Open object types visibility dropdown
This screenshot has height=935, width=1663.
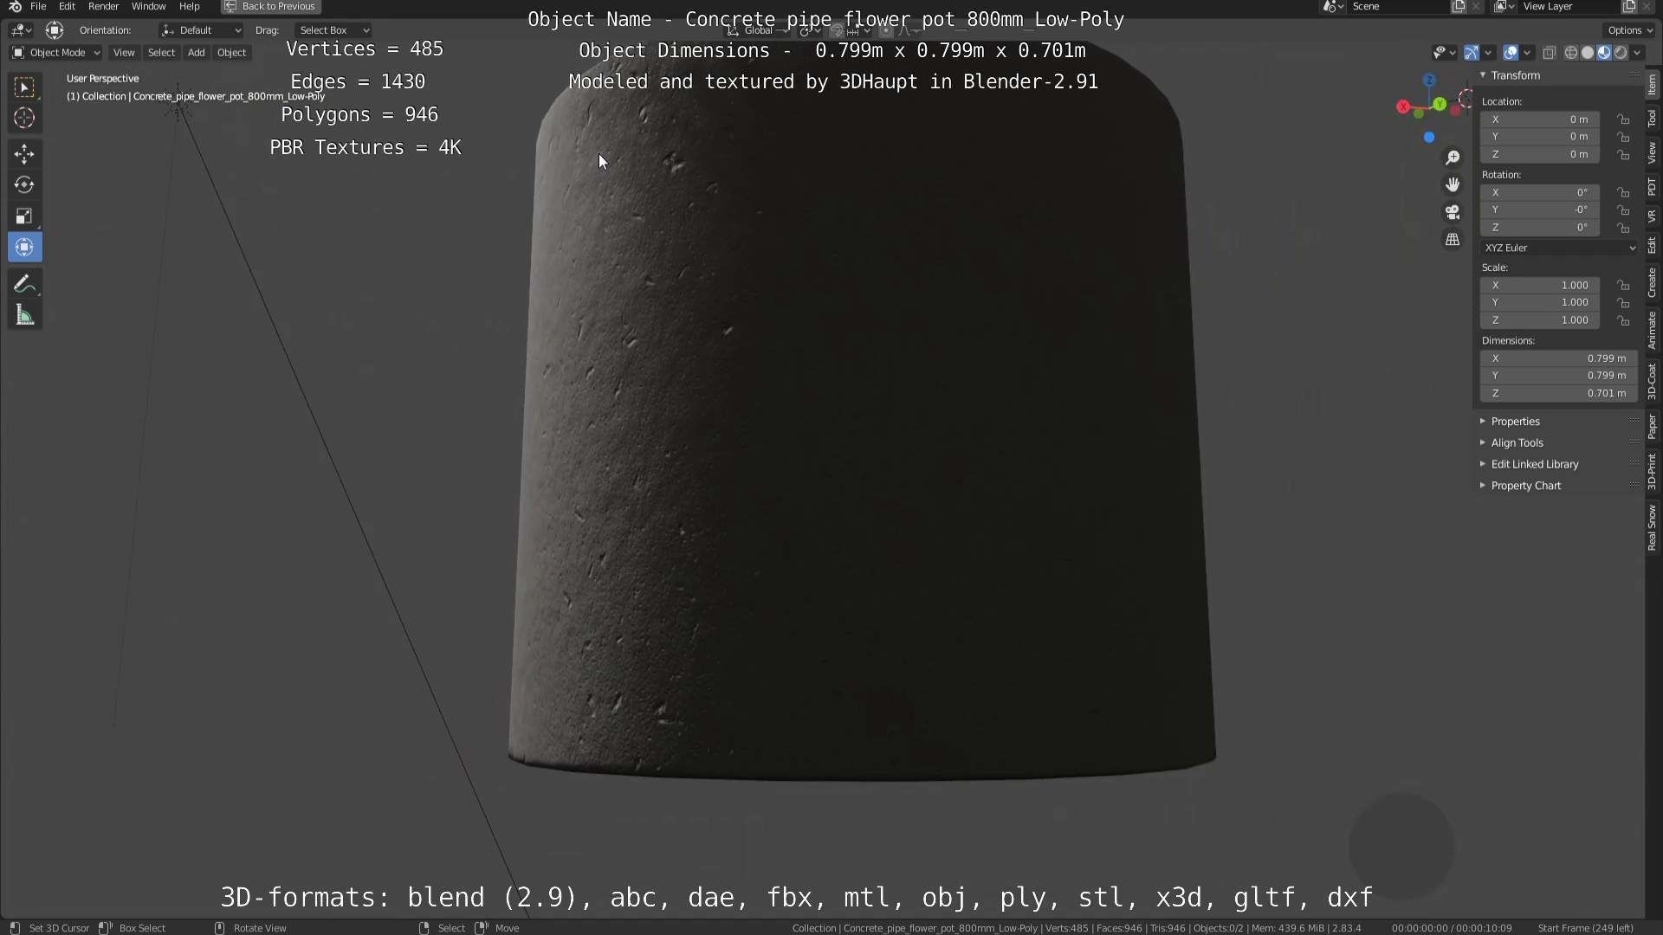click(x=1442, y=53)
